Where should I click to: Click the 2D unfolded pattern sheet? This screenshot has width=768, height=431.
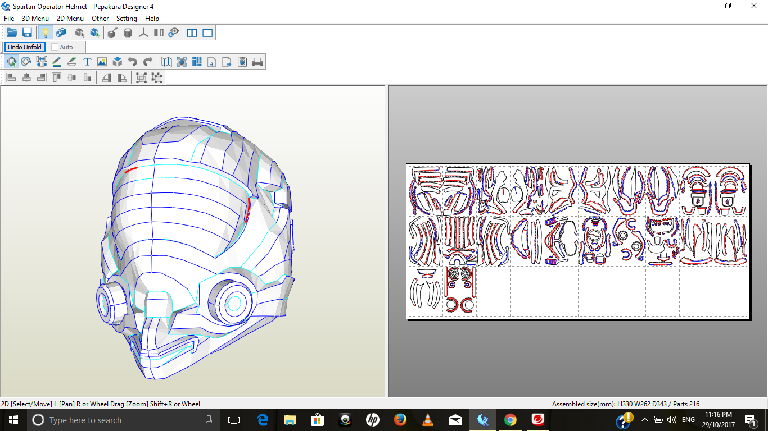coord(578,241)
